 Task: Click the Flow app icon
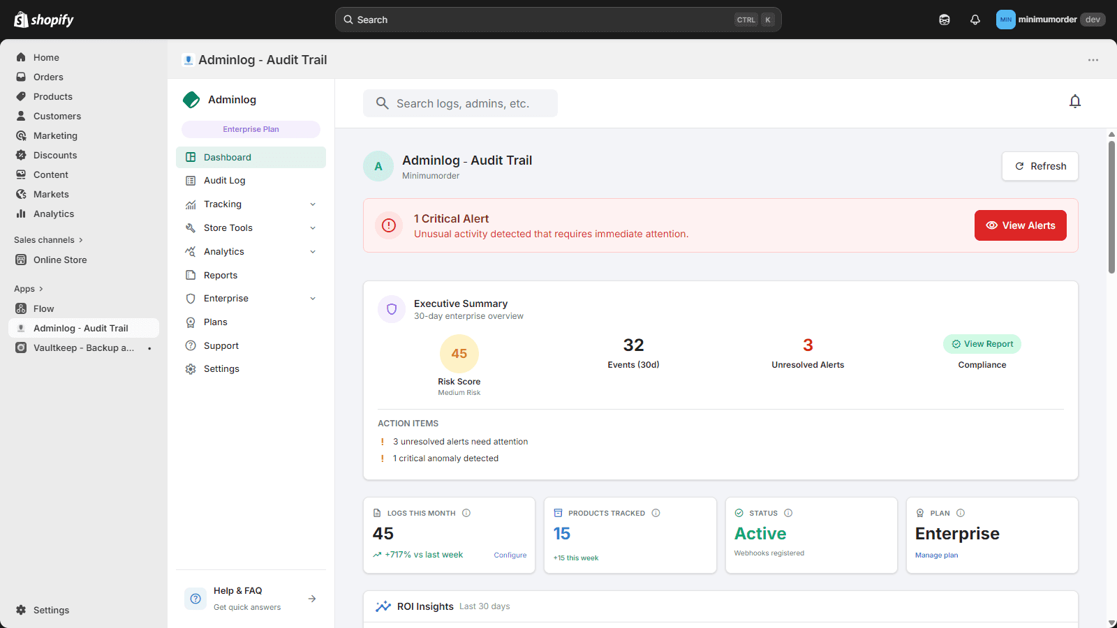tap(21, 308)
